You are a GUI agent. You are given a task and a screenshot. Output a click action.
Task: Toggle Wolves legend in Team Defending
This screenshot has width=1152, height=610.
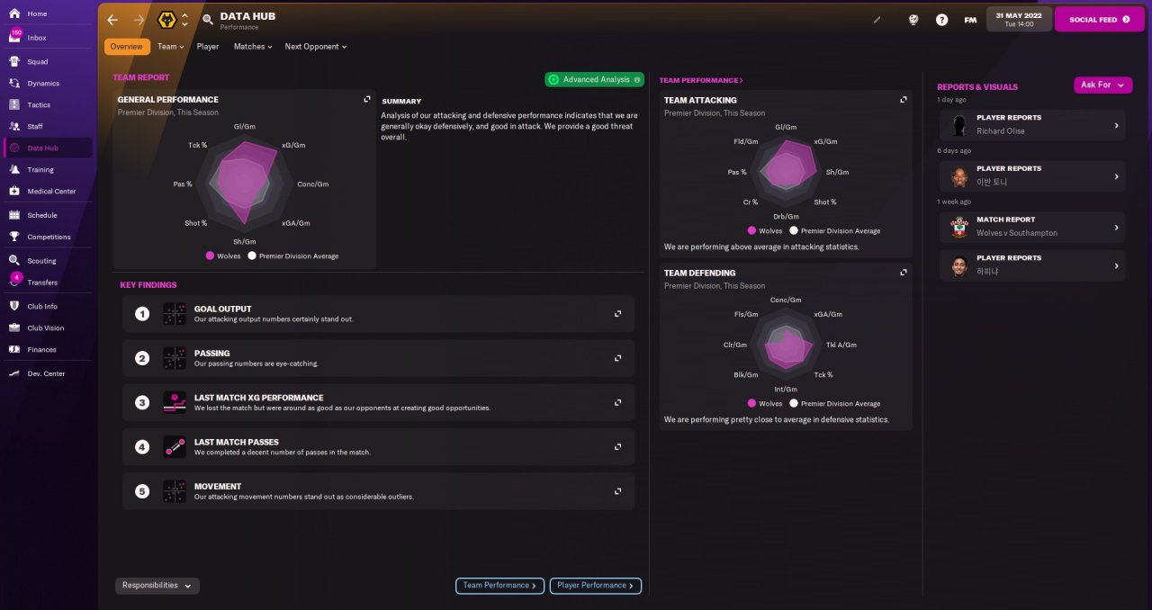(765, 403)
